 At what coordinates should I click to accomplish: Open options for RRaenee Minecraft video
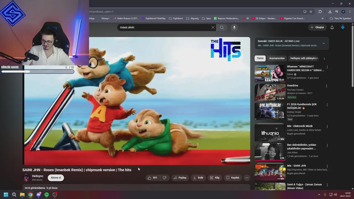click(327, 67)
